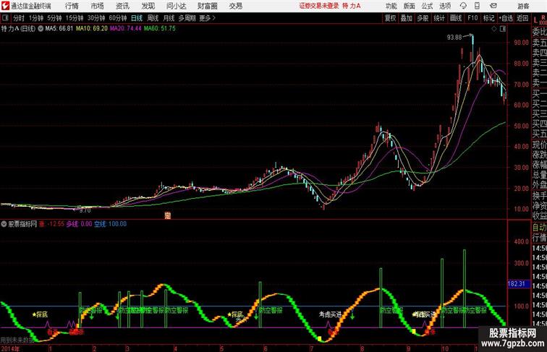
Task: Click the 多股 toolbar button
Action: [423, 18]
